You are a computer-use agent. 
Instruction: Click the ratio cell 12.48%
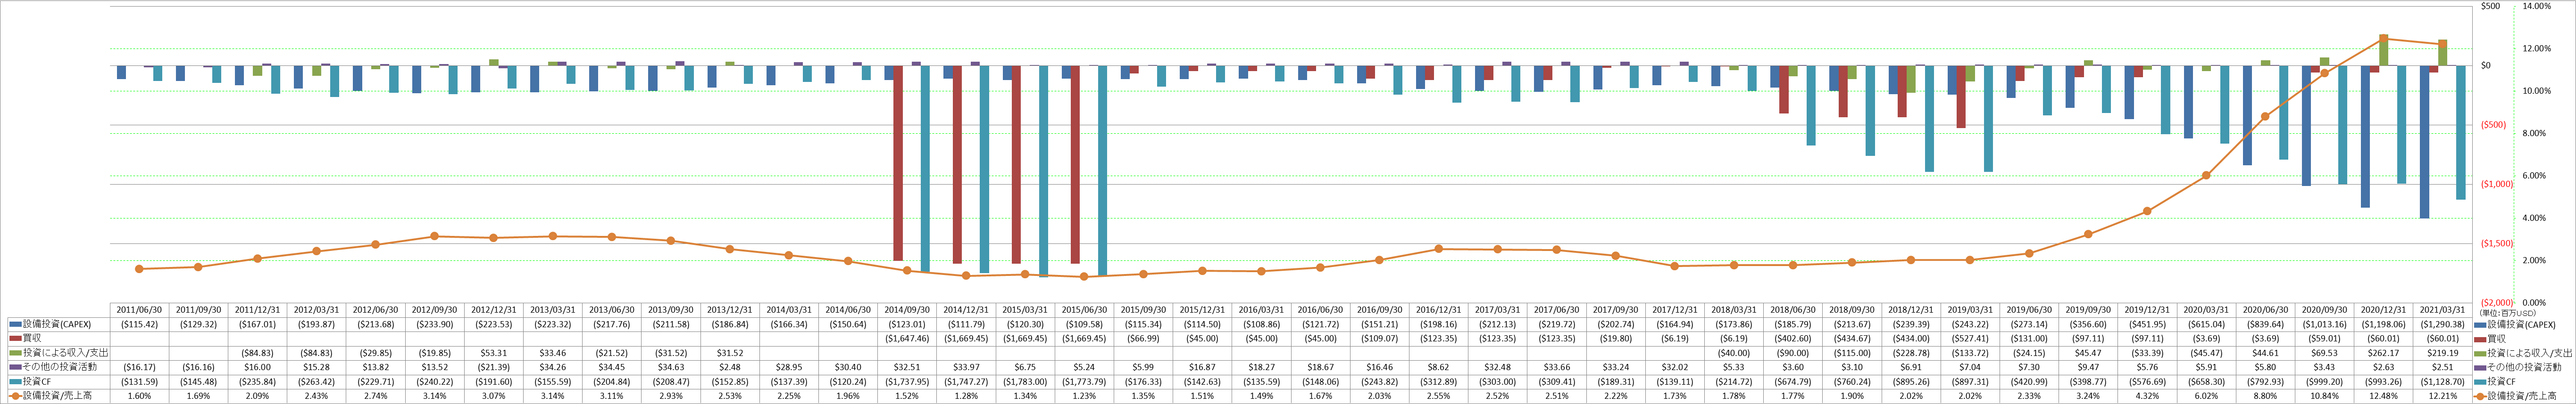tap(2384, 396)
